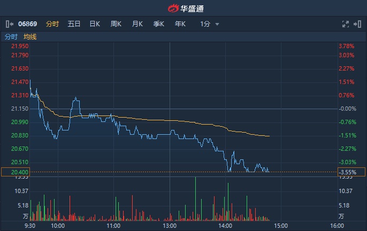Click the 华盛通 logo icon
This screenshot has height=231, width=367.
click(x=172, y=8)
